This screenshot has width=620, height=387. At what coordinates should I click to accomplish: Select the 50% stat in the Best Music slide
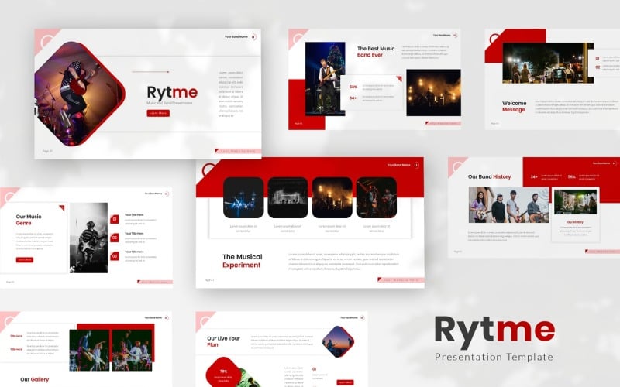[x=353, y=87]
